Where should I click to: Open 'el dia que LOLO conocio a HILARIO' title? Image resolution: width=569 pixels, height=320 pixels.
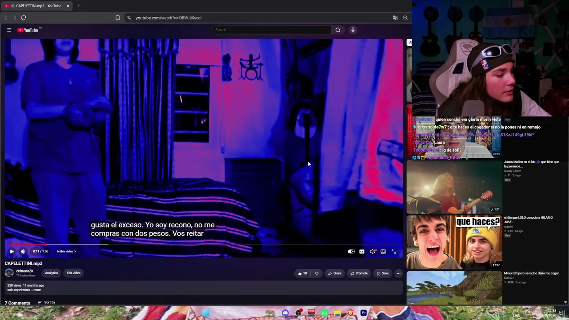coord(528,220)
